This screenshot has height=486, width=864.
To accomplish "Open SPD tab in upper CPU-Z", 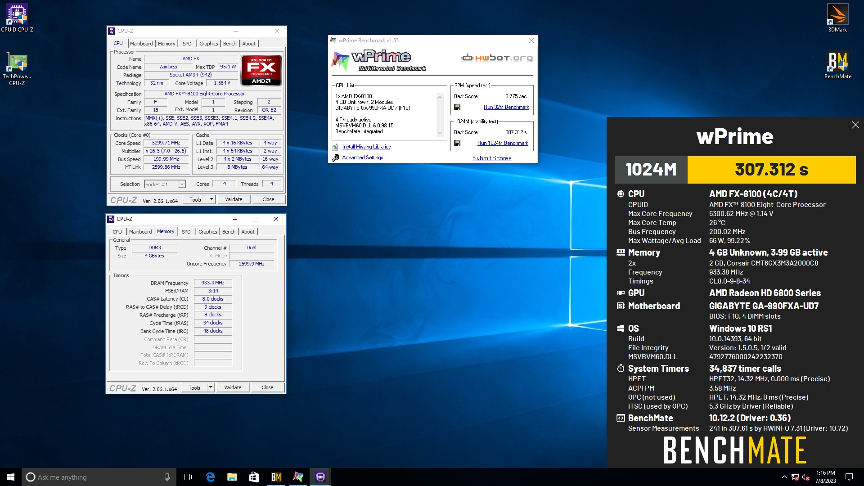I will (187, 44).
